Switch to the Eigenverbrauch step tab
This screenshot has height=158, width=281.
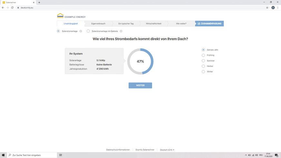click(98, 23)
